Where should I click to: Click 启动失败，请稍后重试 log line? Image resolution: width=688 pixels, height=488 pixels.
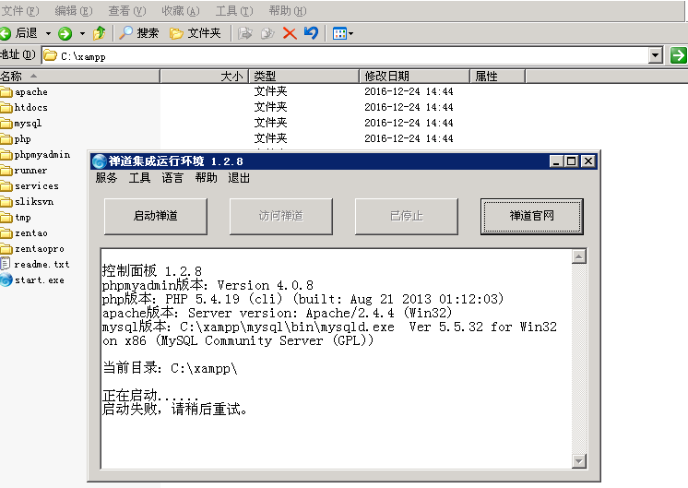[174, 409]
